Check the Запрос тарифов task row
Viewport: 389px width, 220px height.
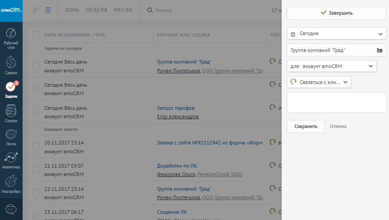pyautogui.click(x=36, y=112)
